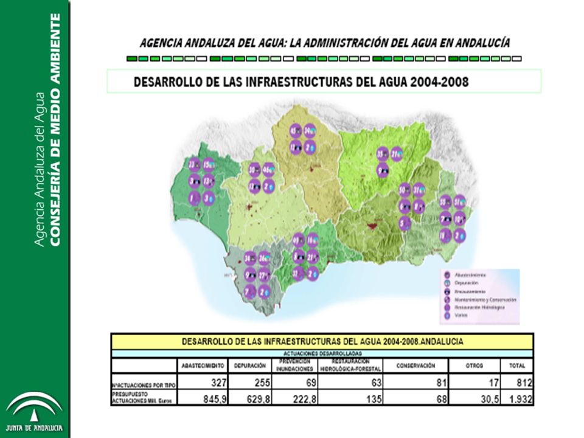Select the map marker showing 55

point(445,202)
